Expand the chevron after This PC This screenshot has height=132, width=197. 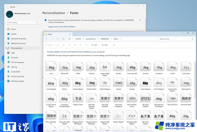pyautogui.click(x=83, y=39)
